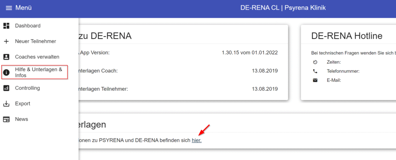Click the phone icon beside Telefonnummer
The image size is (396, 160).
point(315,71)
